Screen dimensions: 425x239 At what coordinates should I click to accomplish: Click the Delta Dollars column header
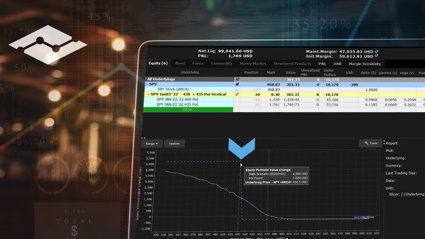point(330,72)
